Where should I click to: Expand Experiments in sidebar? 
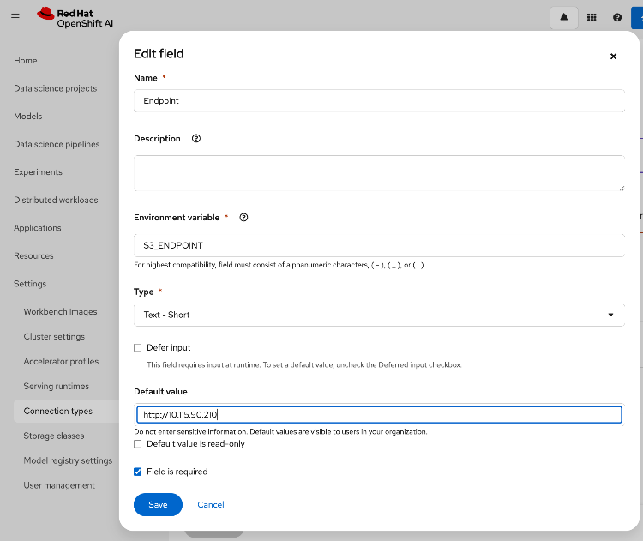38,172
